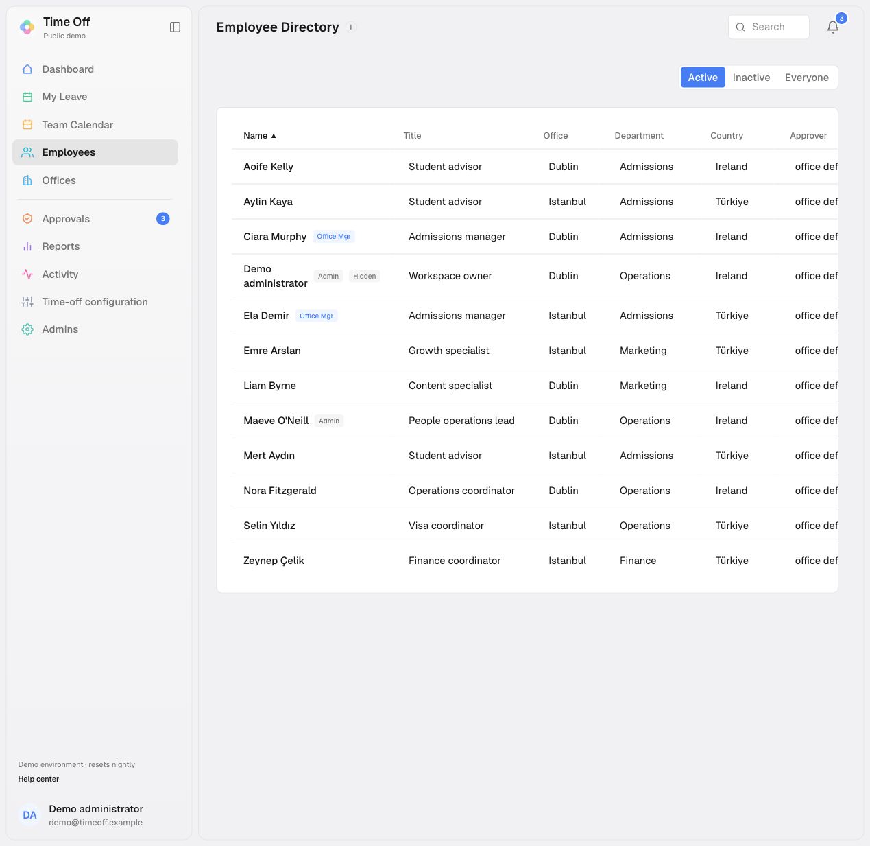Open Aoife Kelly's employee record

click(268, 167)
